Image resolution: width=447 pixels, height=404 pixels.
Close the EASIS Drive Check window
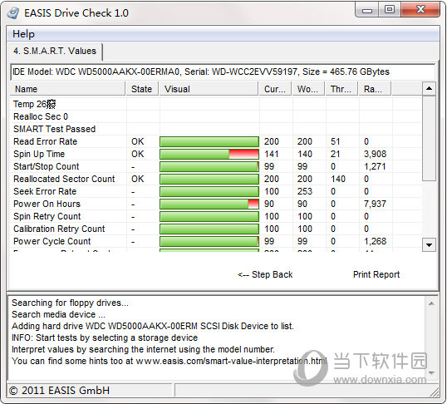[x=420, y=10]
